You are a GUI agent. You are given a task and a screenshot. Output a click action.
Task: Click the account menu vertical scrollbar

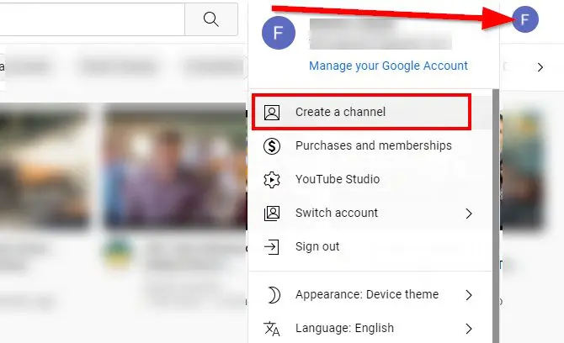click(x=496, y=215)
